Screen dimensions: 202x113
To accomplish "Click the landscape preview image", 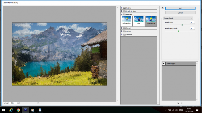I will (x=60, y=54).
